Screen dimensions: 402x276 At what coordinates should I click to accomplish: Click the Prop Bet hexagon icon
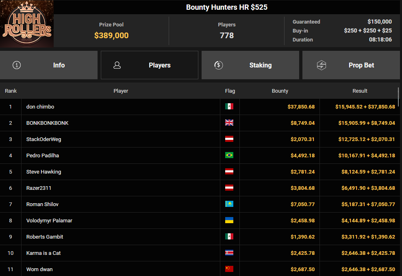click(x=321, y=65)
